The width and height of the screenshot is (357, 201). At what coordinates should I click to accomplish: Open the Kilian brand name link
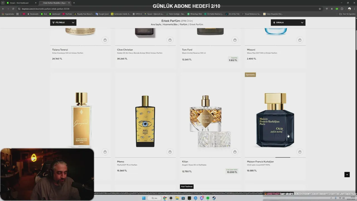click(x=185, y=162)
